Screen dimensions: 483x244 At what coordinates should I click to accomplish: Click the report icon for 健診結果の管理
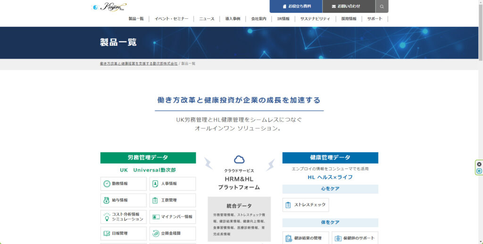289,238
